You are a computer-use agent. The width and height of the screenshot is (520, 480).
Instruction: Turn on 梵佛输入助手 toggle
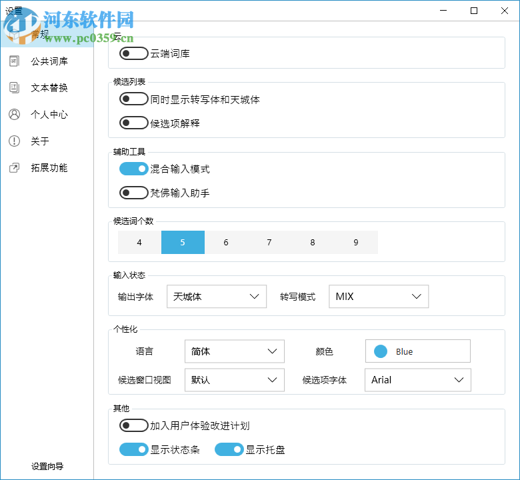[133, 193]
